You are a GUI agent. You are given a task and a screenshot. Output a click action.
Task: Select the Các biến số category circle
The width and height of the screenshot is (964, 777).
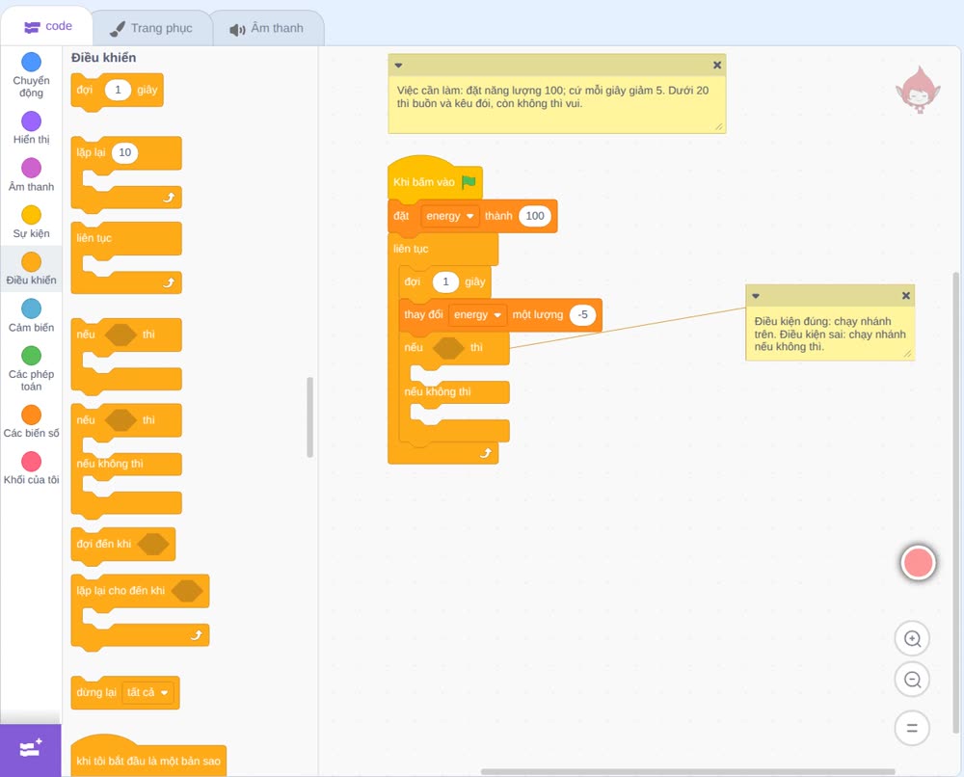[x=32, y=415]
